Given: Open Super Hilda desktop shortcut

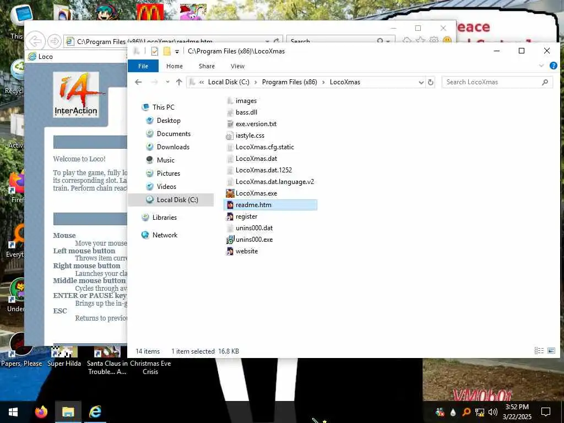Looking at the screenshot, I should (64, 356).
